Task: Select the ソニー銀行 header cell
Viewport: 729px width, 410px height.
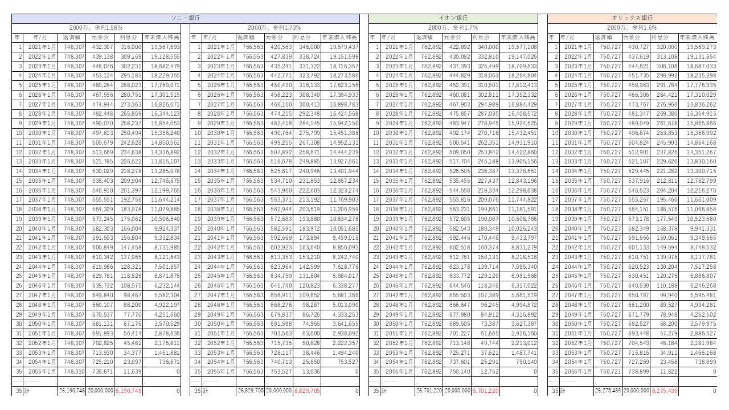Action: 186,18
